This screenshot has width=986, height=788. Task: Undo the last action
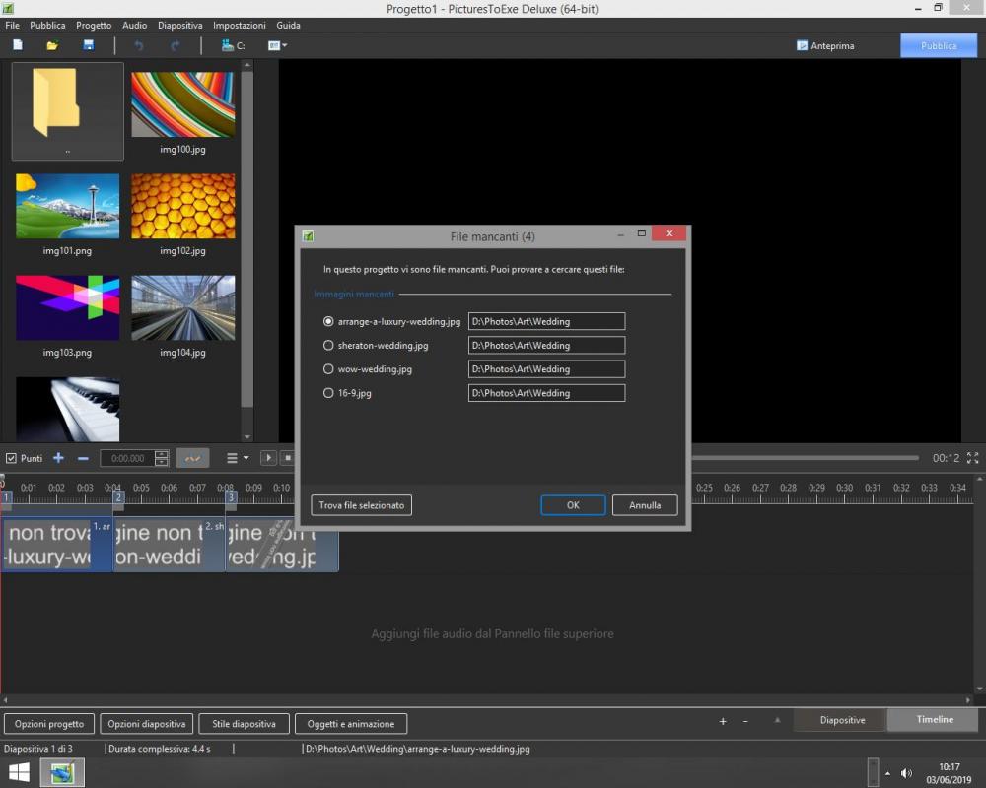138,45
